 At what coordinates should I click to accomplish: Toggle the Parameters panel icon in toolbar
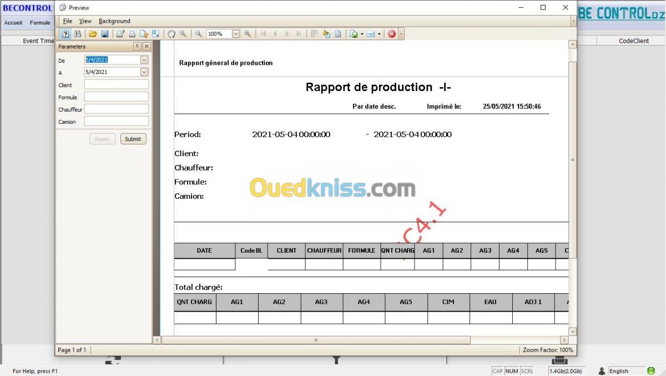coord(65,34)
